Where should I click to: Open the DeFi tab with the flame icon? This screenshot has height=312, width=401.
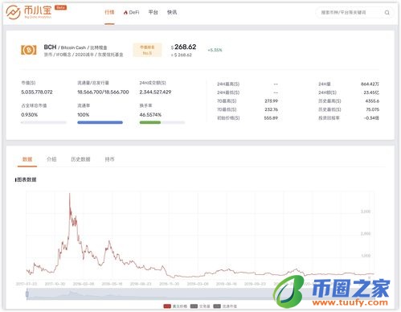pos(131,12)
